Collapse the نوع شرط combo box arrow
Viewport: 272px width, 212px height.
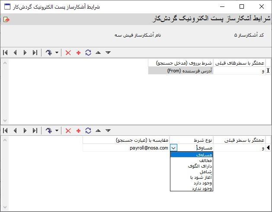(174, 148)
